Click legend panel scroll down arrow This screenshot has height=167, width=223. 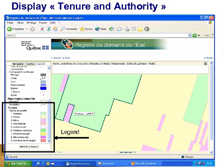pos(49,141)
